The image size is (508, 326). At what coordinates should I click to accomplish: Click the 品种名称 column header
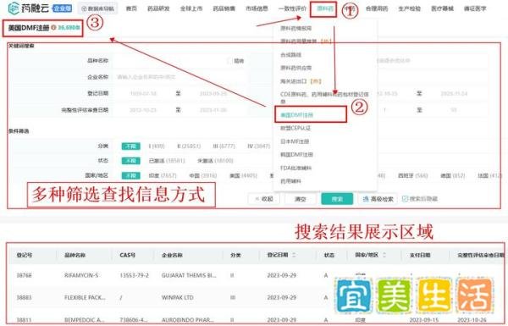coord(75,256)
